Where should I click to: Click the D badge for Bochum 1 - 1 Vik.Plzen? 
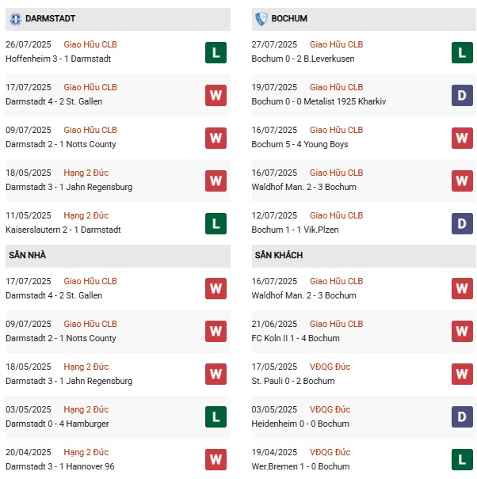[x=462, y=223]
